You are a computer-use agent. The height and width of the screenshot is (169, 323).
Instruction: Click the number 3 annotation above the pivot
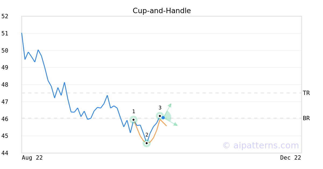click(160, 108)
